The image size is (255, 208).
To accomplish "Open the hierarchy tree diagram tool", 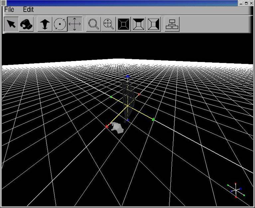I will click(172, 24).
